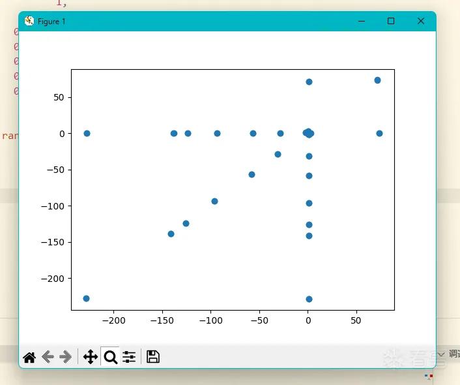The width and height of the screenshot is (460, 385).
Task: Minimize the Figure 1 window
Action: point(362,21)
